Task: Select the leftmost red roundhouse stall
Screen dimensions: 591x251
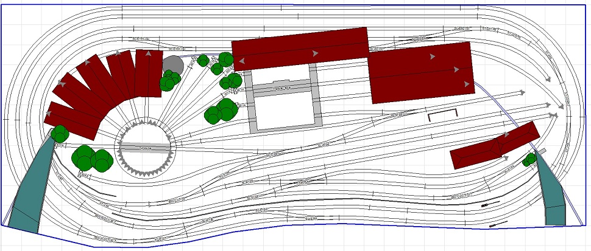Action: click(71, 120)
